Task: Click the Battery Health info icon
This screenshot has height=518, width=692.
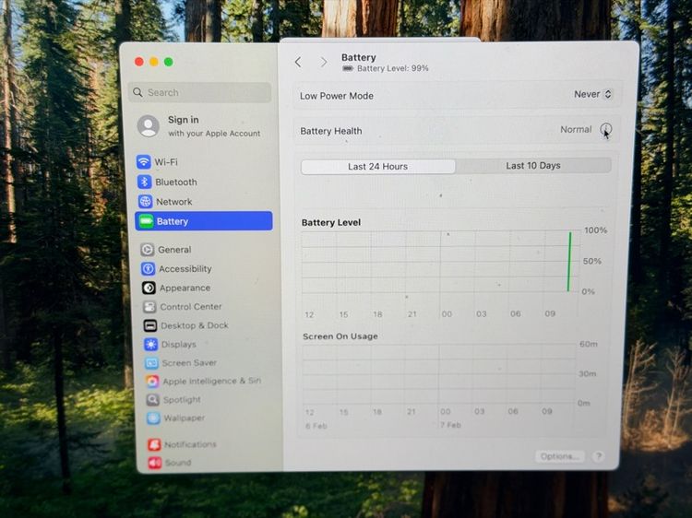Action: 605,130
